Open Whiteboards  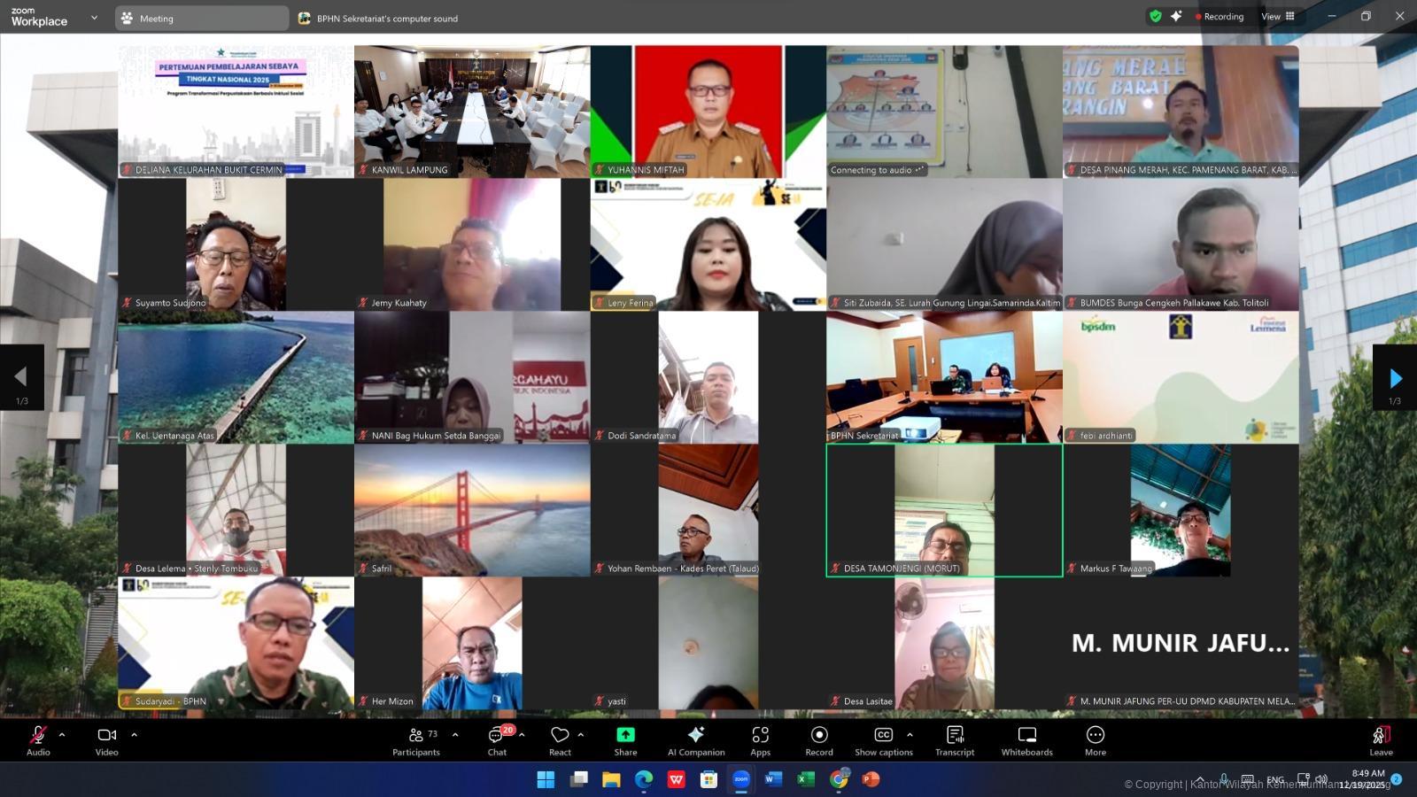[x=1026, y=740]
